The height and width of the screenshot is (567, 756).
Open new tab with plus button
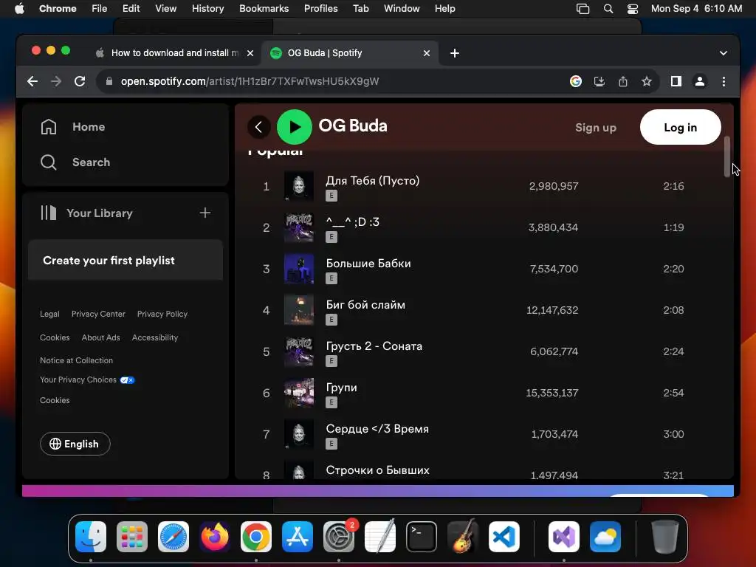(x=455, y=53)
